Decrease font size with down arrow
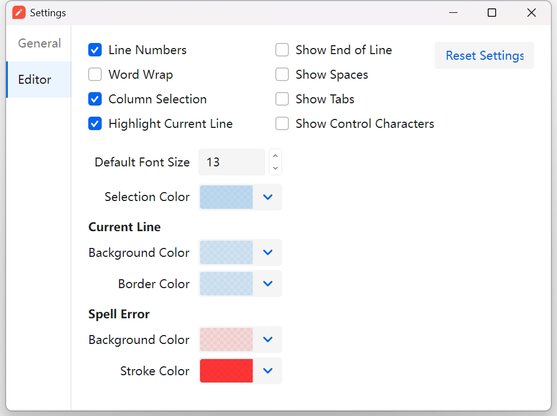557x416 pixels. click(275, 168)
